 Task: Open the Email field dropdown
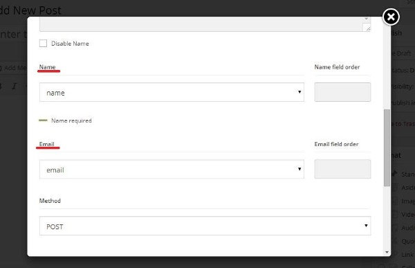(172, 169)
